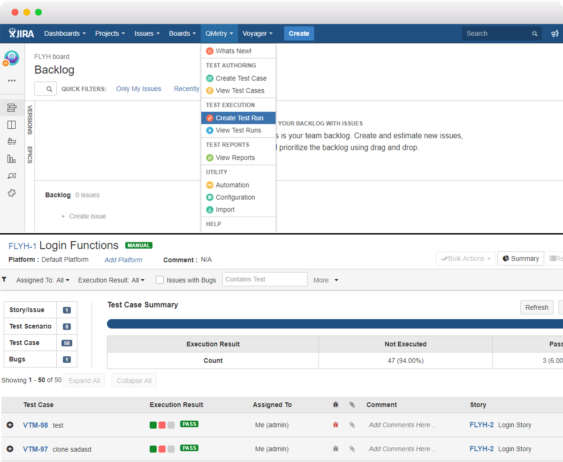The image size is (563, 462).
Task: Click the VTM-98 red execution status square
Action: [162, 425]
